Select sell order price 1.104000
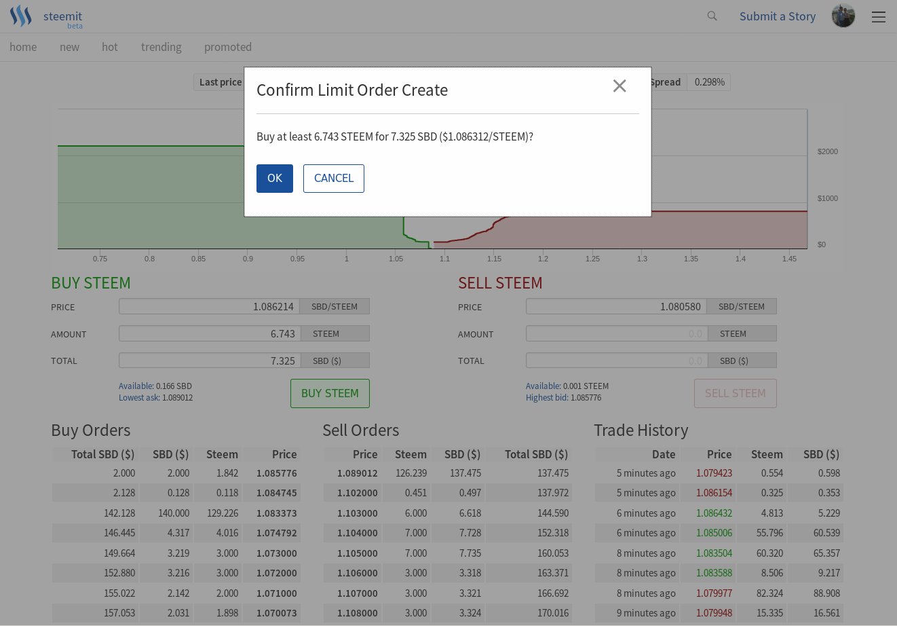The width and height of the screenshot is (897, 626). [358, 533]
